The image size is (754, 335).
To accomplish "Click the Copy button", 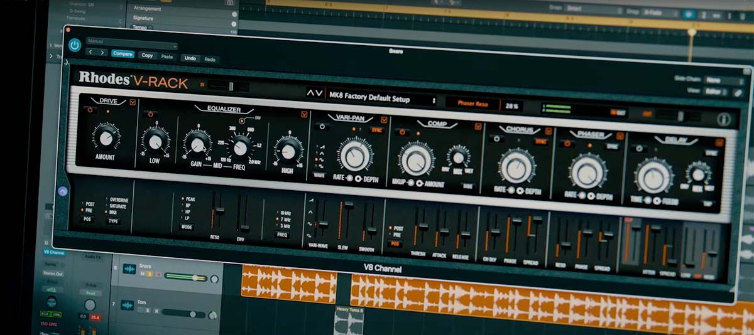I will (147, 55).
